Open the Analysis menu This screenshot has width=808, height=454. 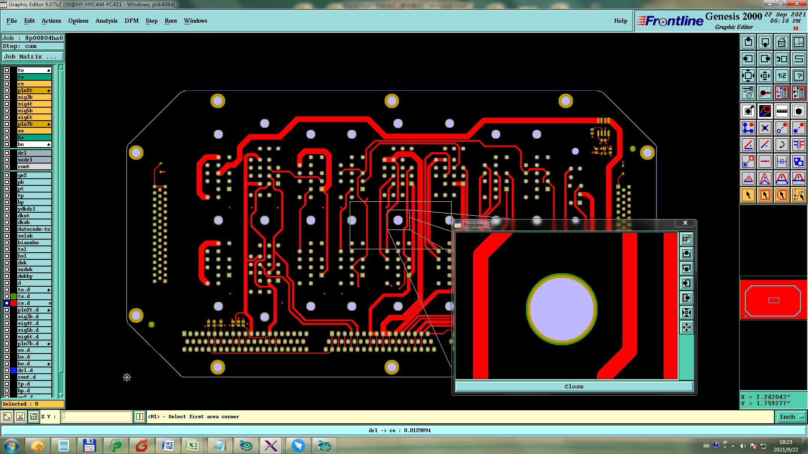pyautogui.click(x=106, y=21)
